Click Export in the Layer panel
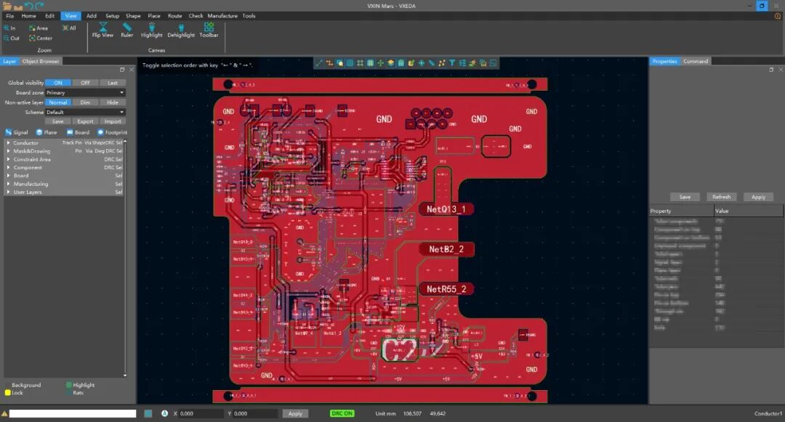This screenshot has width=785, height=422. pyautogui.click(x=85, y=121)
